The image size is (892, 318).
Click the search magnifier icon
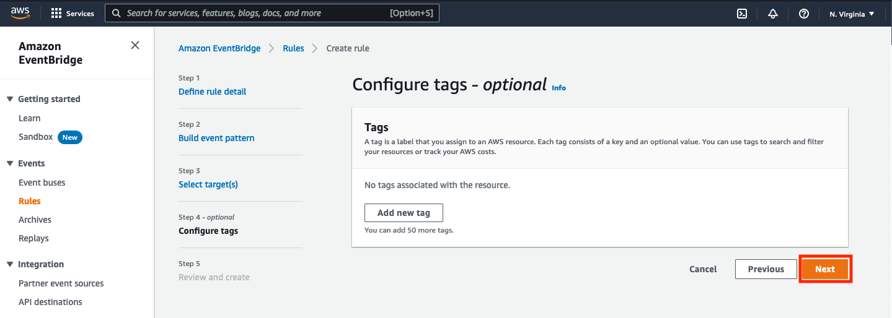pyautogui.click(x=116, y=13)
